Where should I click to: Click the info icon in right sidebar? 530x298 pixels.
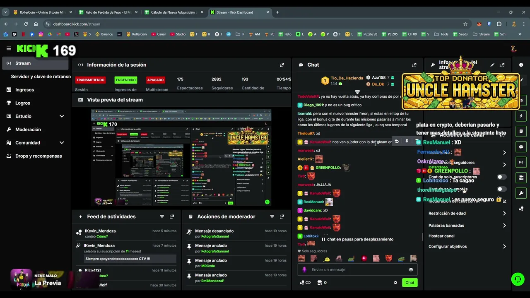click(x=521, y=65)
